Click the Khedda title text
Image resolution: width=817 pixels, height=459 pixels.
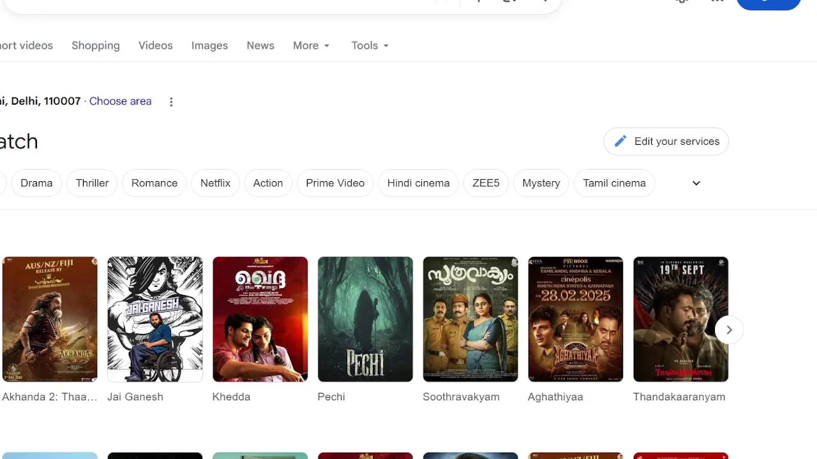[231, 397]
